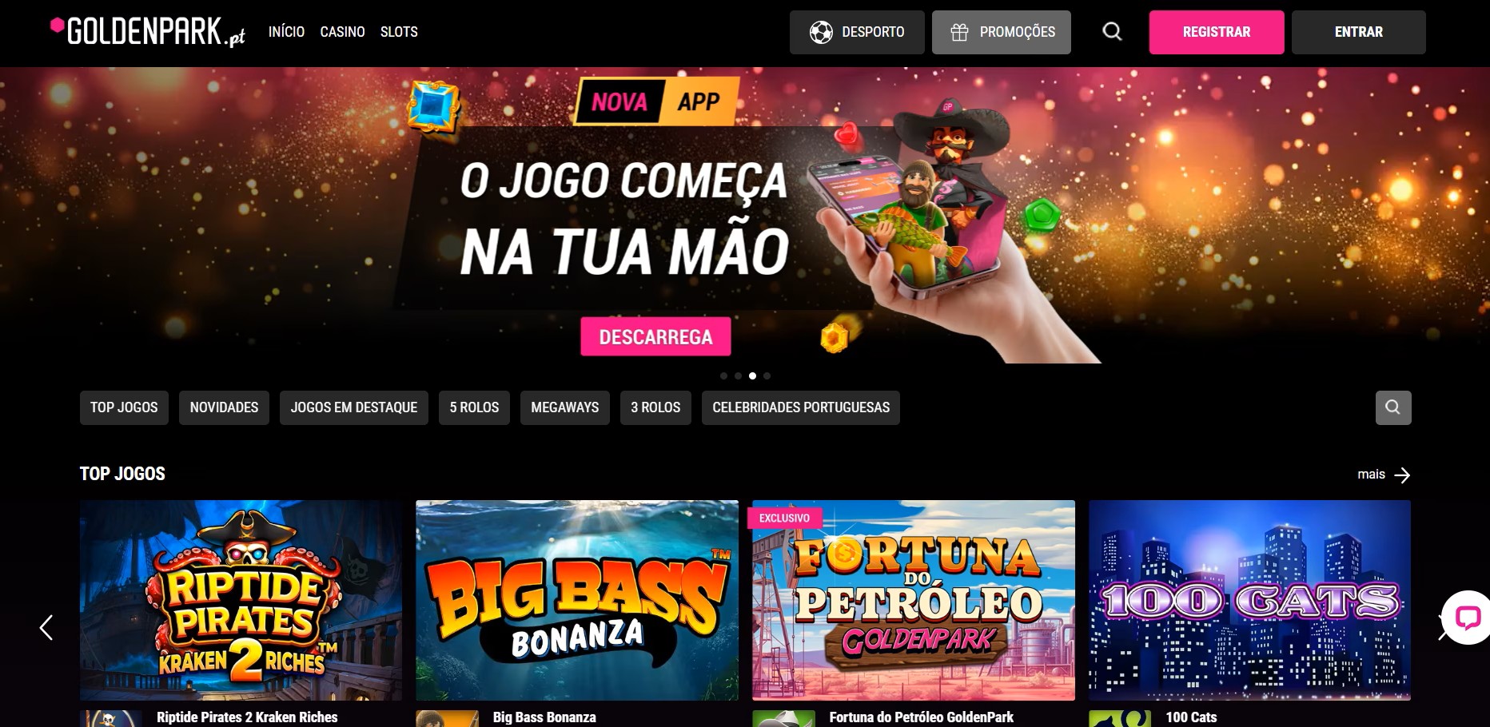The width and height of the screenshot is (1490, 727).
Task: Select the first banner slide dot
Action: [723, 375]
